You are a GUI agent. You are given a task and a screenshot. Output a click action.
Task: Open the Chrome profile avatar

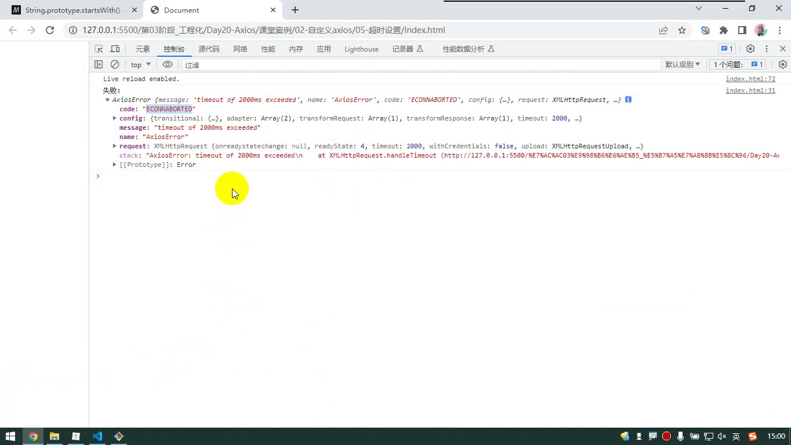pos(761,30)
